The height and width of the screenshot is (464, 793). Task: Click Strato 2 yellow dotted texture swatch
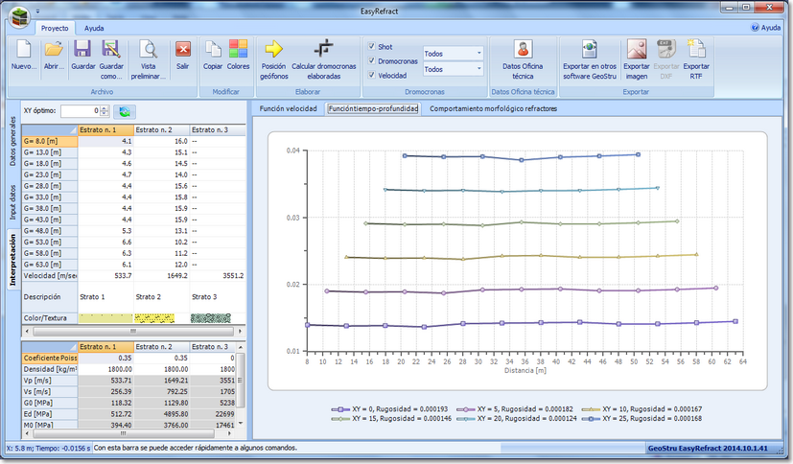pyautogui.click(x=154, y=318)
